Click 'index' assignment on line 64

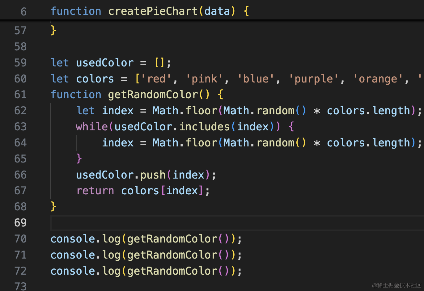point(118,143)
